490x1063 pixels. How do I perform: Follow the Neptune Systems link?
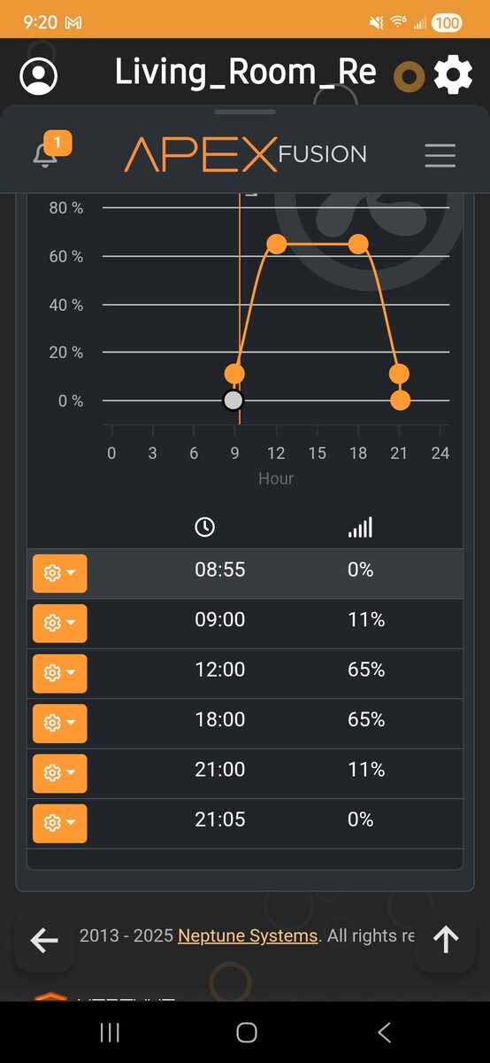[x=248, y=936]
